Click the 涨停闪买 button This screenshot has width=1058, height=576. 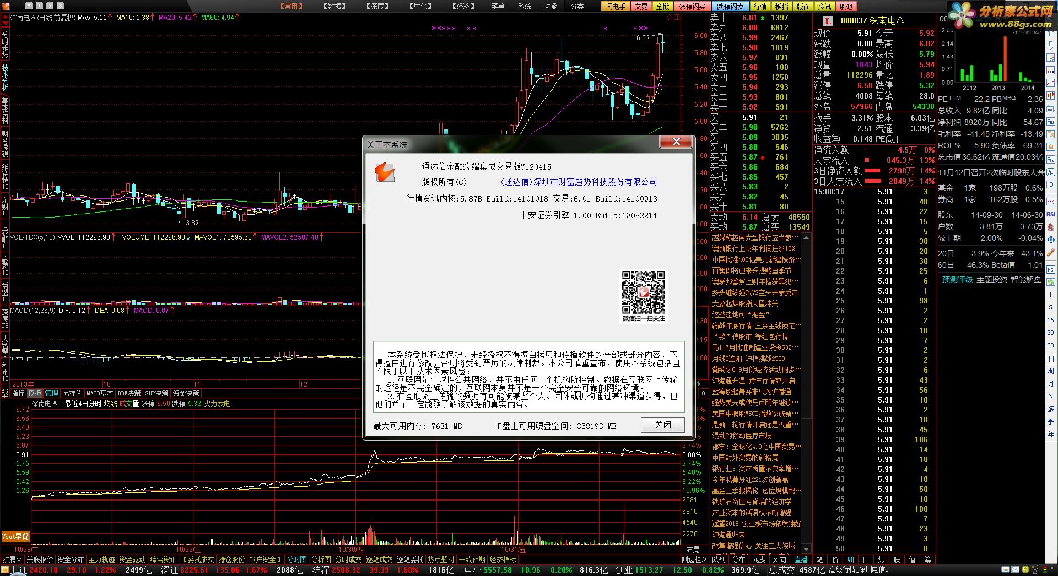(x=692, y=7)
